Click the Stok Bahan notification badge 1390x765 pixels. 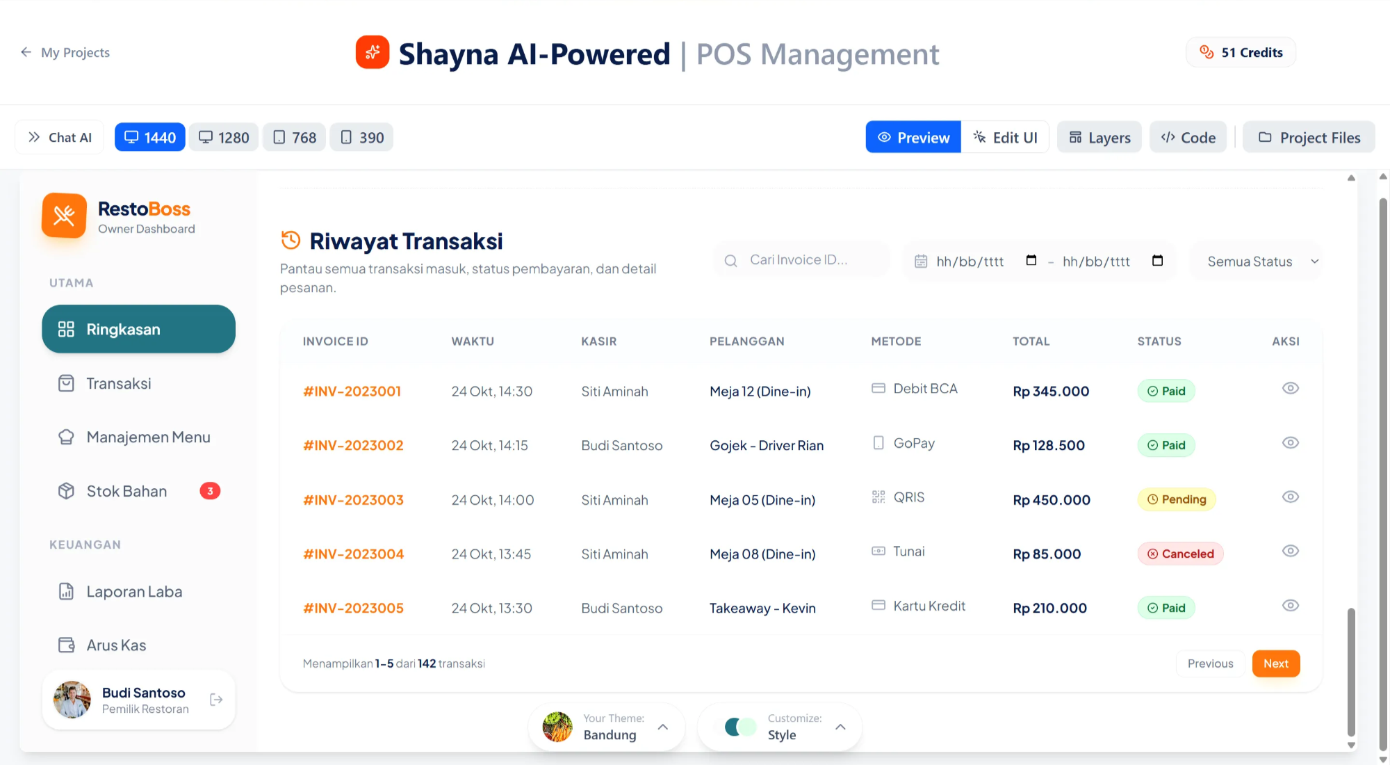tap(209, 490)
